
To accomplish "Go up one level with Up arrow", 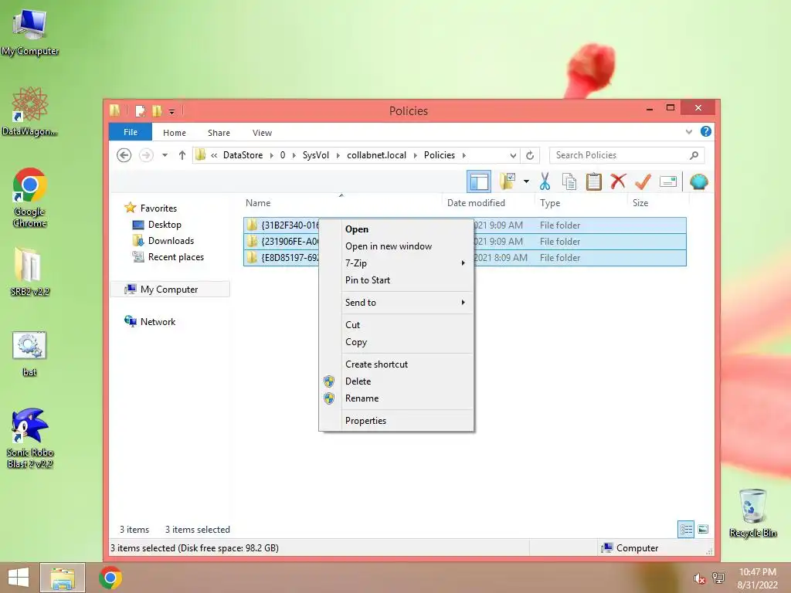I will click(182, 155).
